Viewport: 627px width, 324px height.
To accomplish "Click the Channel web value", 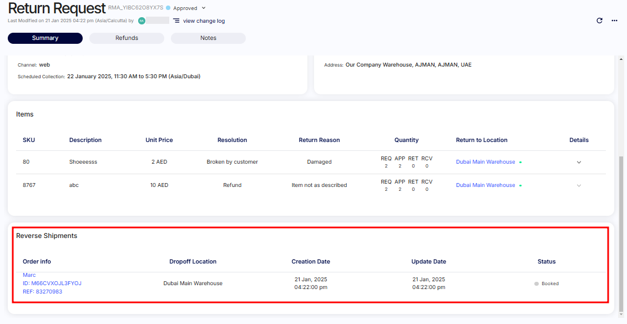I will tap(44, 65).
